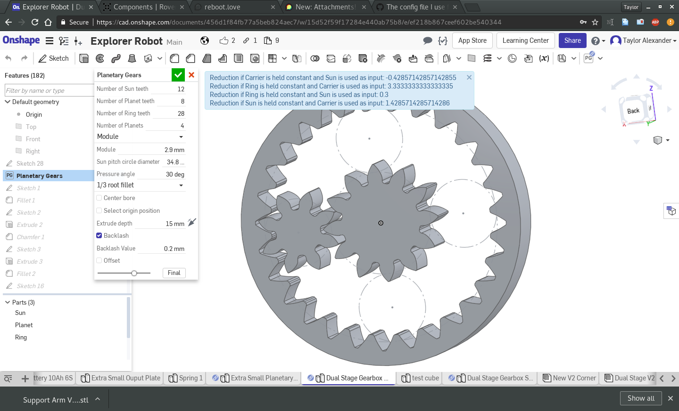Click the Fillet tool icon

pos(174,58)
